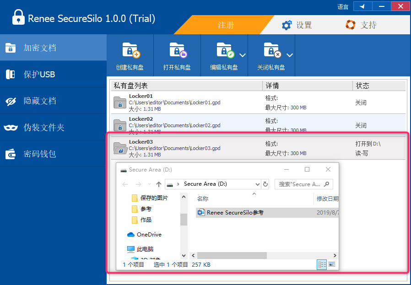Click the 状态 column header
This screenshot has height=285, width=411.
point(379,86)
